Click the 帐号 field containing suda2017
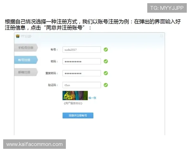The width and height of the screenshot is (190, 152). (82, 50)
